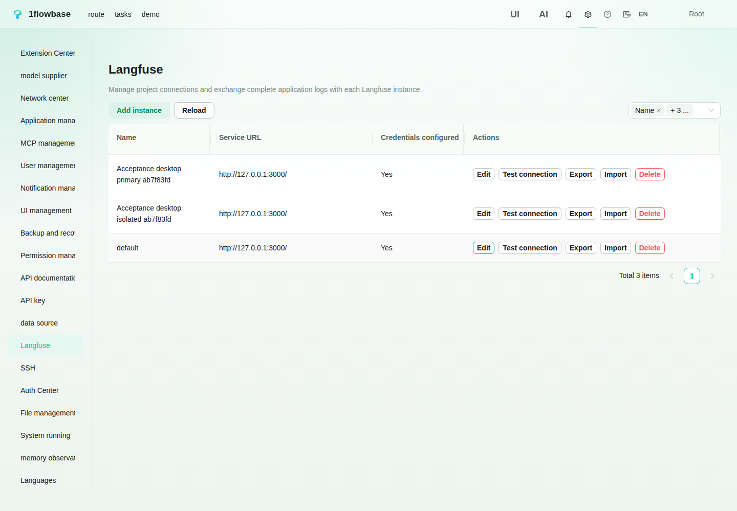Screen dimensions: 737x511
Task: Go to previous page arrow
Action: (x=671, y=276)
